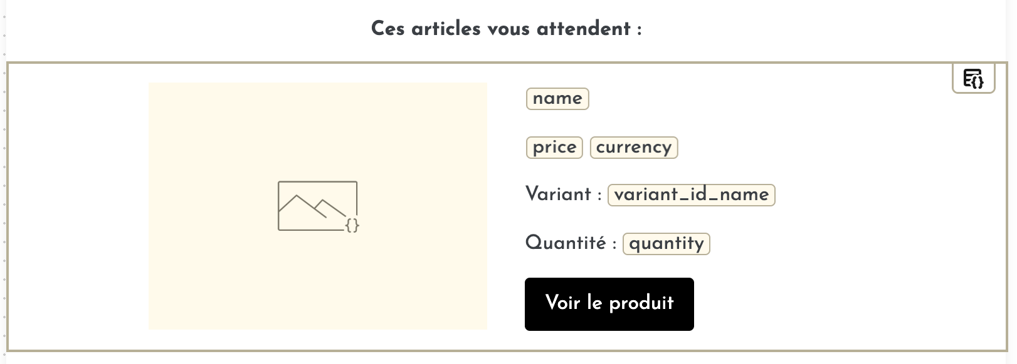Image resolution: width=1017 pixels, height=364 pixels.
Task: Click the 'Quantité :' label link
Action: pos(570,243)
